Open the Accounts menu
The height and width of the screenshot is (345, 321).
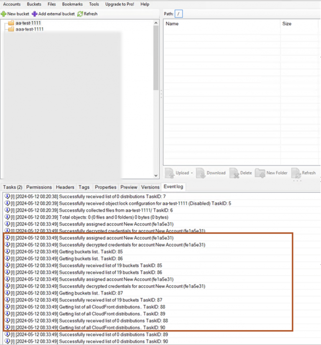(x=12, y=4)
